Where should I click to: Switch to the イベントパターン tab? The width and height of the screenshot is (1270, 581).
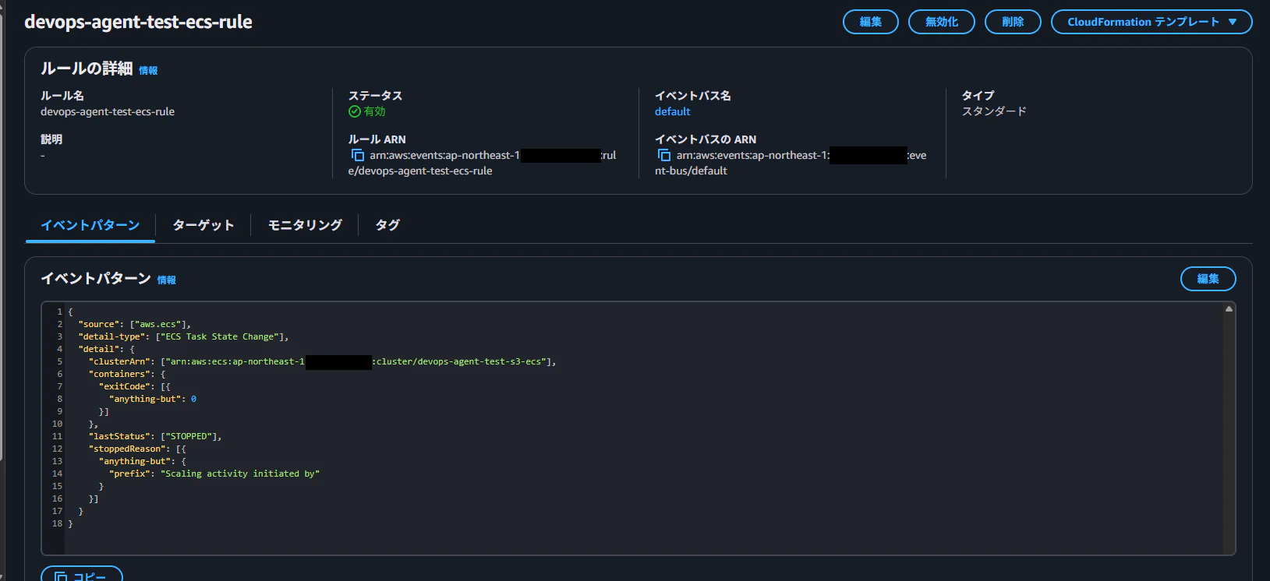click(90, 225)
